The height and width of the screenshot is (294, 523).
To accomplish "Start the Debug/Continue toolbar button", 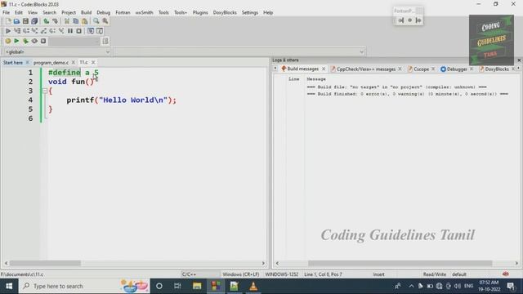I will point(8,31).
